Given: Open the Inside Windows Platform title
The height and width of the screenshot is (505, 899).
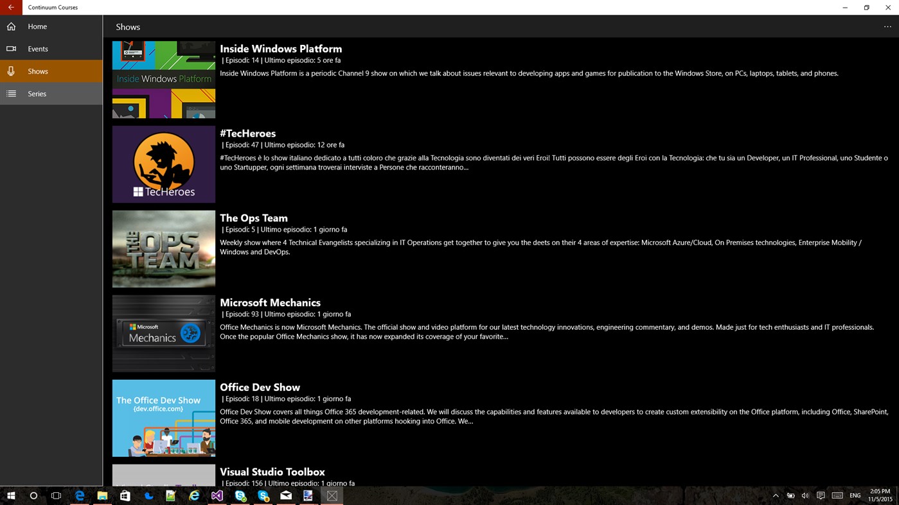Looking at the screenshot, I should tap(281, 49).
